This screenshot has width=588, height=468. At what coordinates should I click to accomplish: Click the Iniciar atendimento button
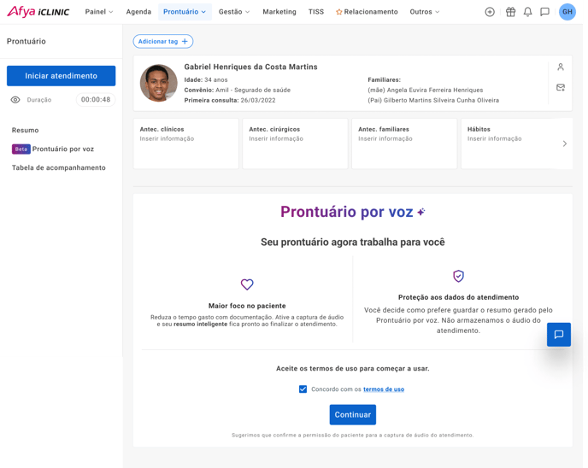tap(61, 76)
